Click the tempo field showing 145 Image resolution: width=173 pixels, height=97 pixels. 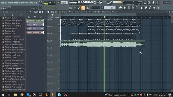tap(64, 3)
